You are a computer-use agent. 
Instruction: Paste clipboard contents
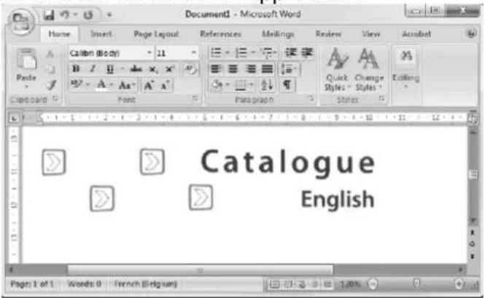26,65
